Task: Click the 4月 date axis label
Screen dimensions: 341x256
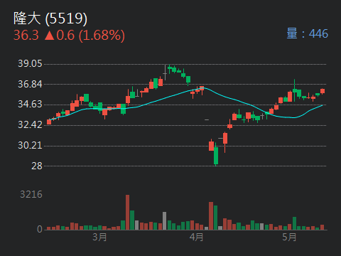Action: (196, 237)
